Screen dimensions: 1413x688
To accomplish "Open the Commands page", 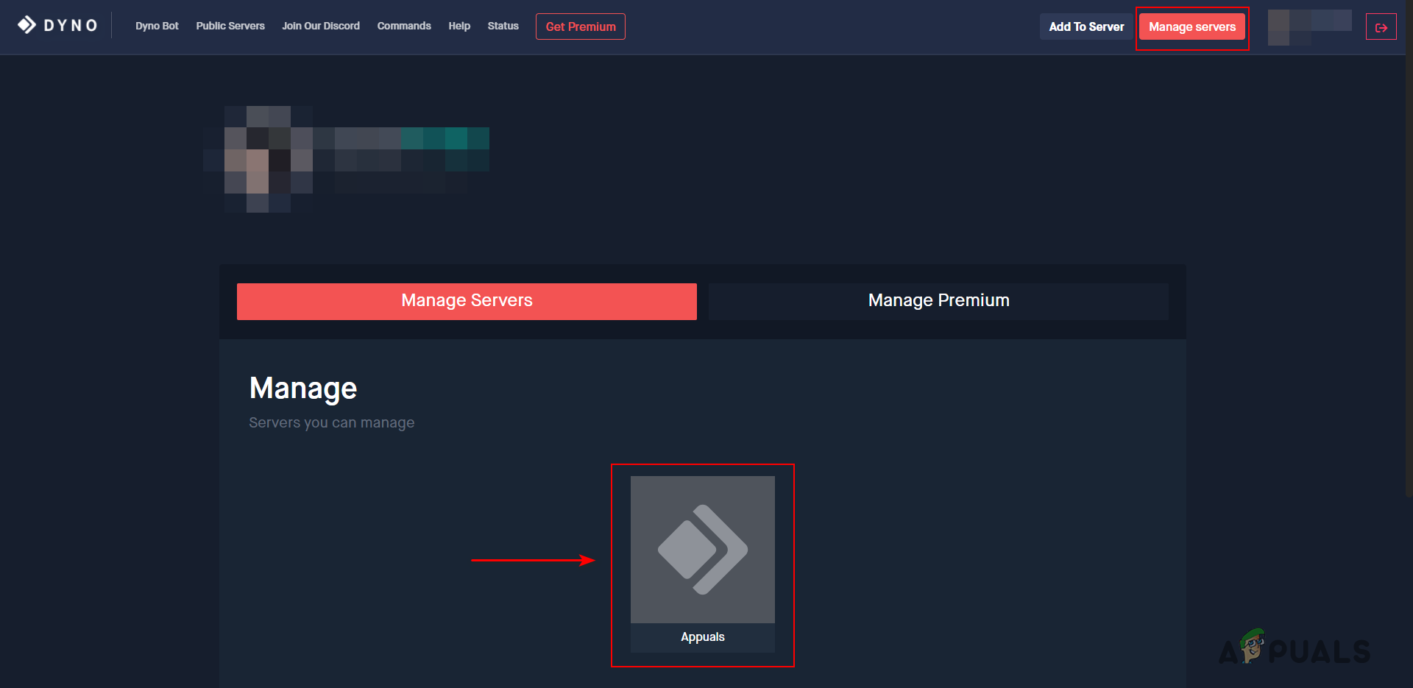I will tap(404, 26).
